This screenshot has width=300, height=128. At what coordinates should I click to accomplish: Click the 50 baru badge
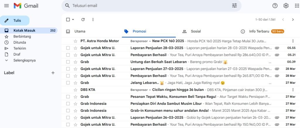(277, 31)
